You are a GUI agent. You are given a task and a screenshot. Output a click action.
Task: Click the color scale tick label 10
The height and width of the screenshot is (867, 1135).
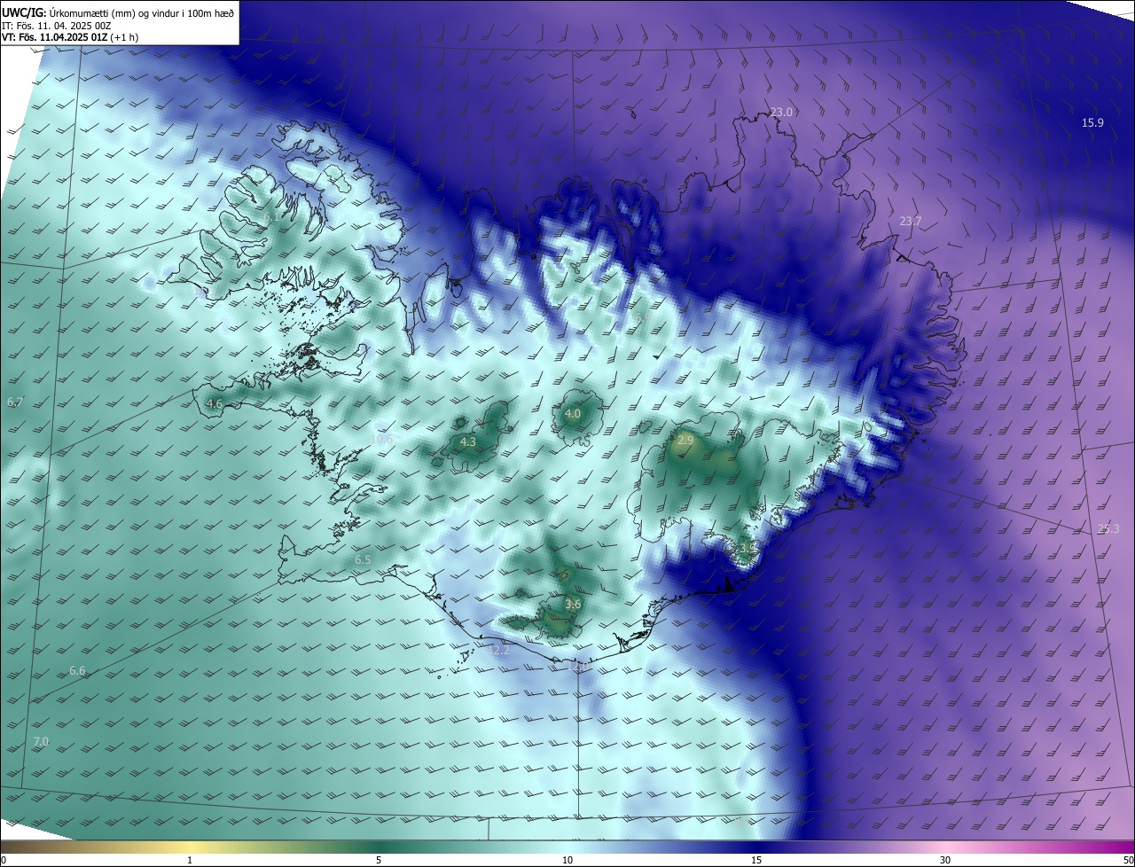567,860
